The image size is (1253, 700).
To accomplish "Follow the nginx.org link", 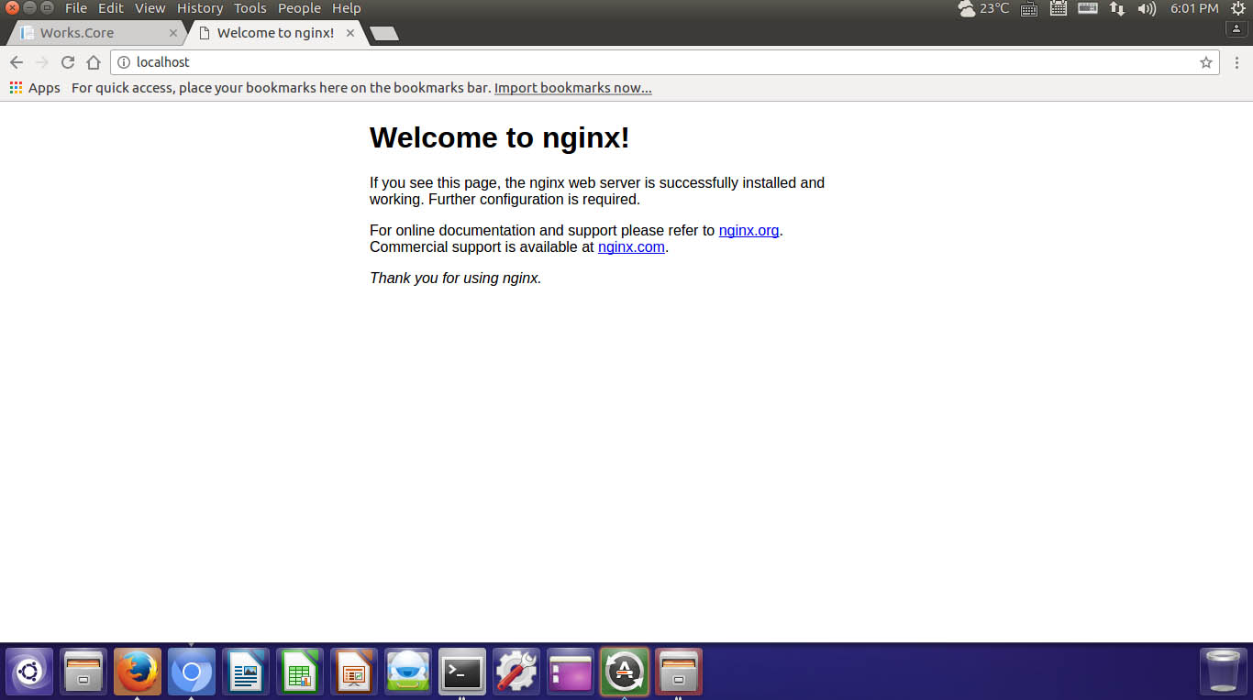I will 748,230.
